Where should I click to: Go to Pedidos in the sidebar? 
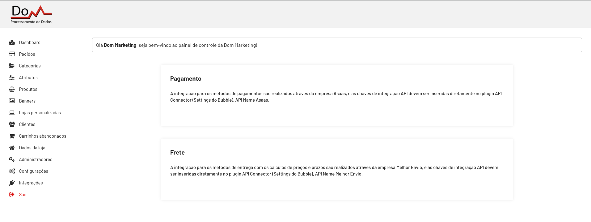(x=27, y=54)
